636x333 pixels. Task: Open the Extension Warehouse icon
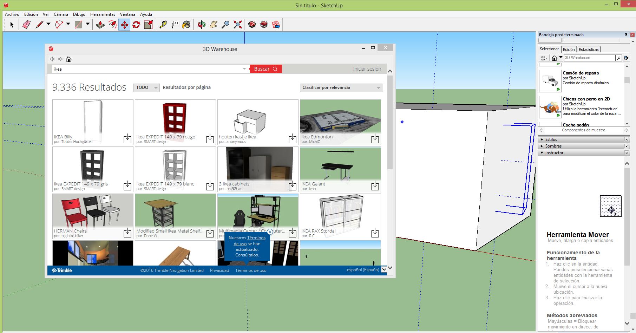(x=264, y=25)
